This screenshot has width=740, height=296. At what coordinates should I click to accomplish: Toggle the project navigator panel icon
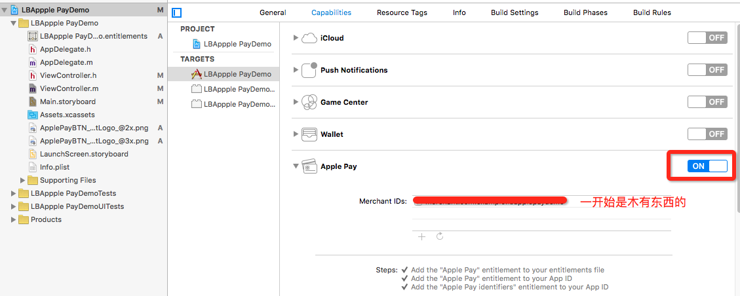(177, 12)
